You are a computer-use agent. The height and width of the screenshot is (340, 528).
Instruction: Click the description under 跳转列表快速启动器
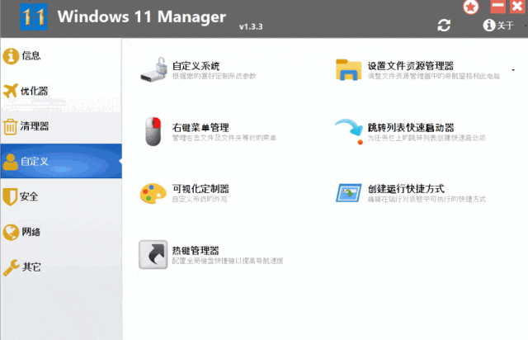[427, 138]
